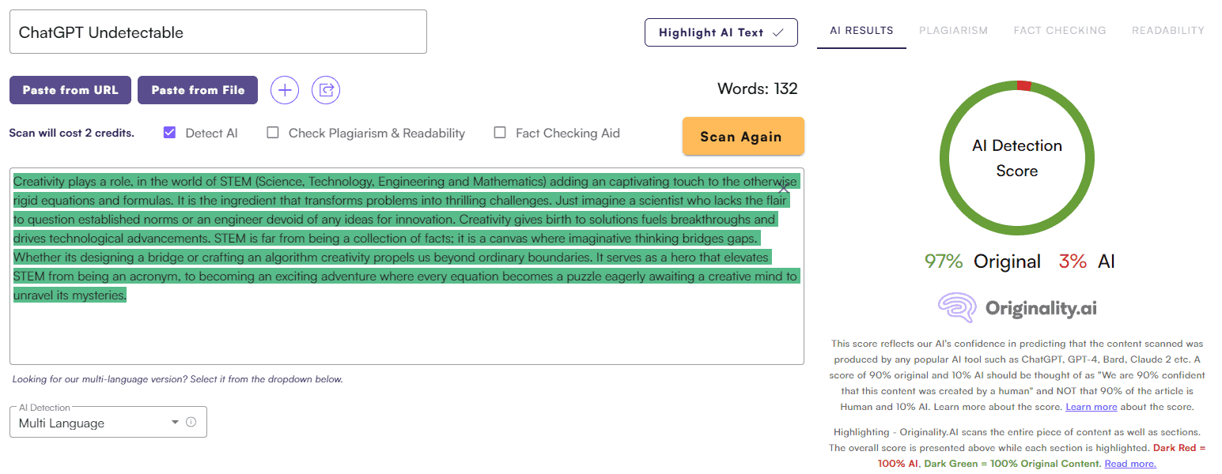Click the Paste from File button
Viewport: 1222px width, 474px height.
(x=198, y=90)
